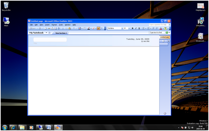
Task: Click the New Page tab icon in side panel
Action: pyautogui.click(x=163, y=41)
